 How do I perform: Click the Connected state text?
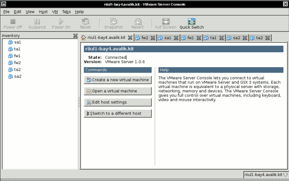[115, 57]
